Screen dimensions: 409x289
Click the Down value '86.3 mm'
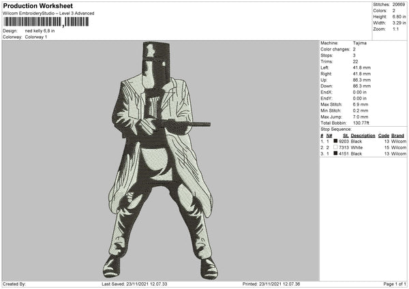click(362, 86)
